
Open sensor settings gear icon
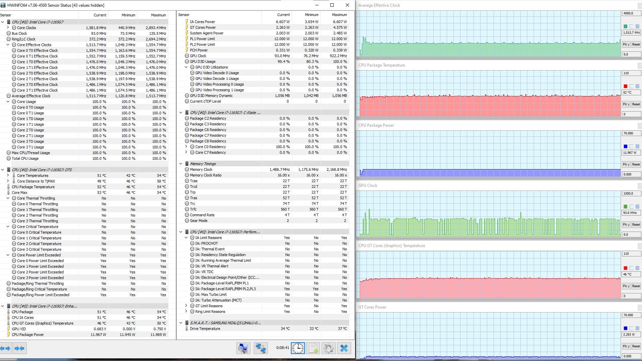pos(328,348)
